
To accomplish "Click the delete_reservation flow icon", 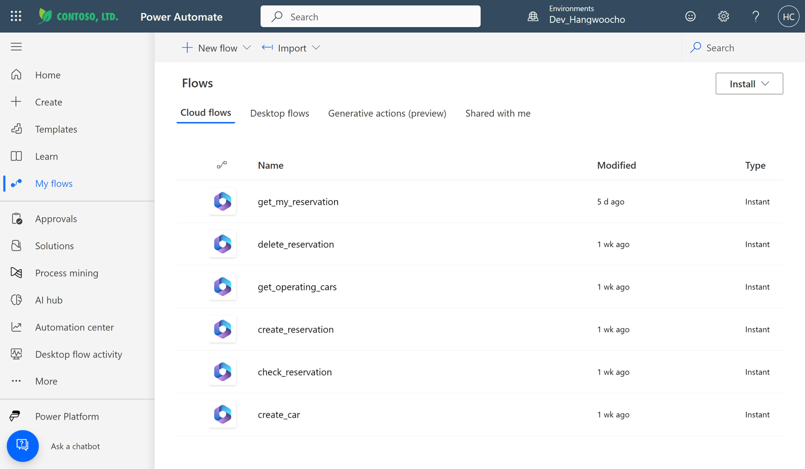I will [x=222, y=244].
